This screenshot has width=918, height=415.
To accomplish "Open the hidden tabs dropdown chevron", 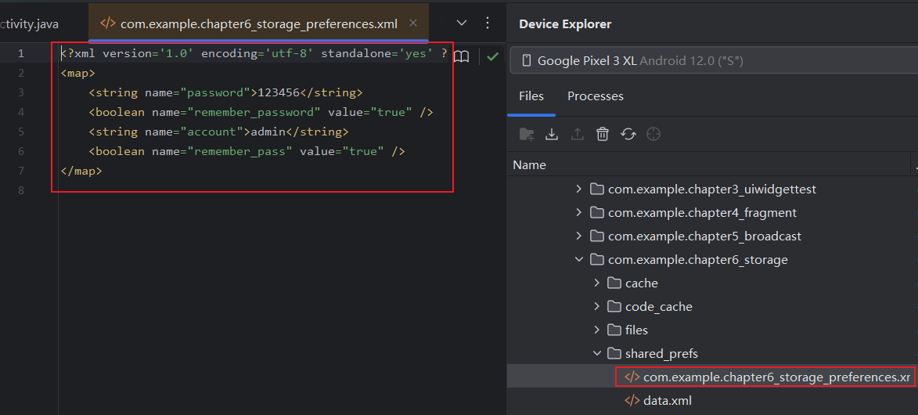I will point(462,23).
